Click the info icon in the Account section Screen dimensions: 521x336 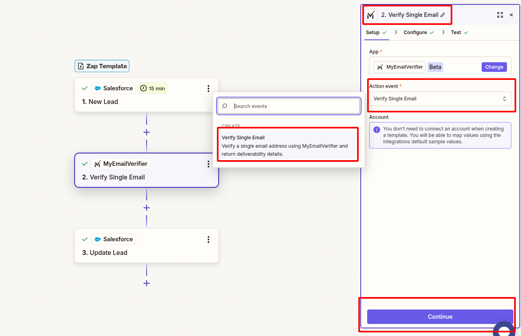(376, 128)
